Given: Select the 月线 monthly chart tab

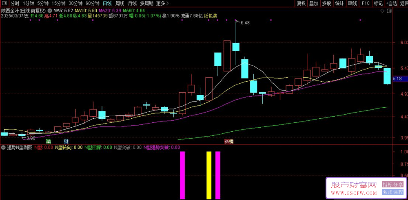Looking at the screenshot, I should (x=132, y=3).
